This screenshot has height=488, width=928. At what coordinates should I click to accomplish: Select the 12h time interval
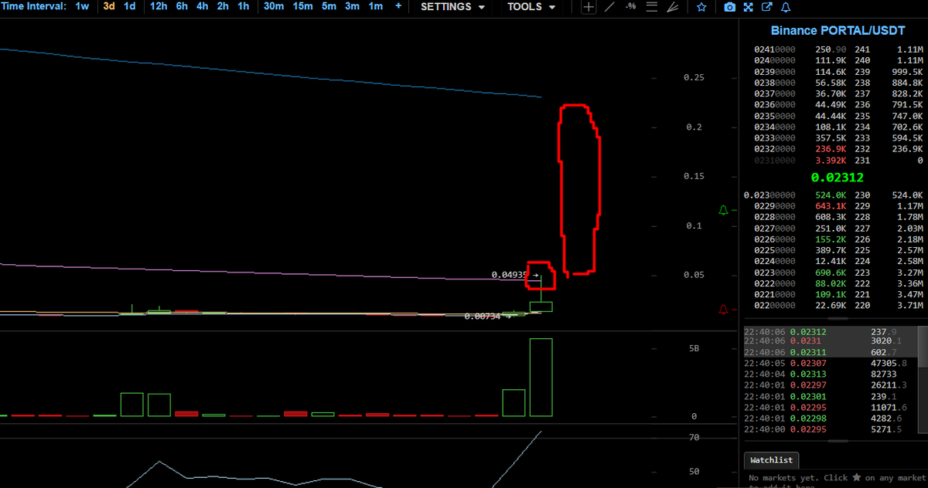coord(159,6)
